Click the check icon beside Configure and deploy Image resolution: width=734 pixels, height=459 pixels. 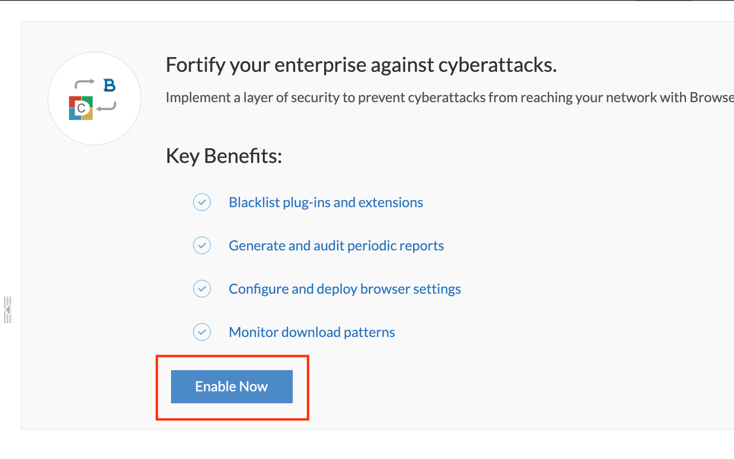[x=202, y=289]
